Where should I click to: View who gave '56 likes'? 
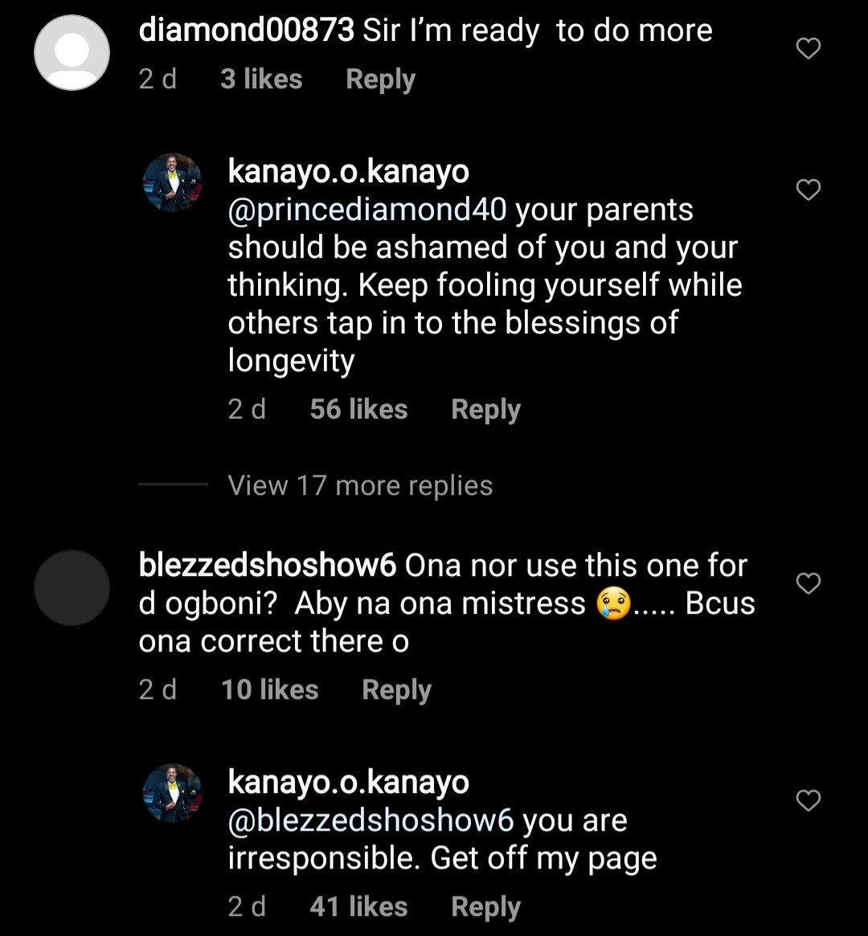coord(358,409)
